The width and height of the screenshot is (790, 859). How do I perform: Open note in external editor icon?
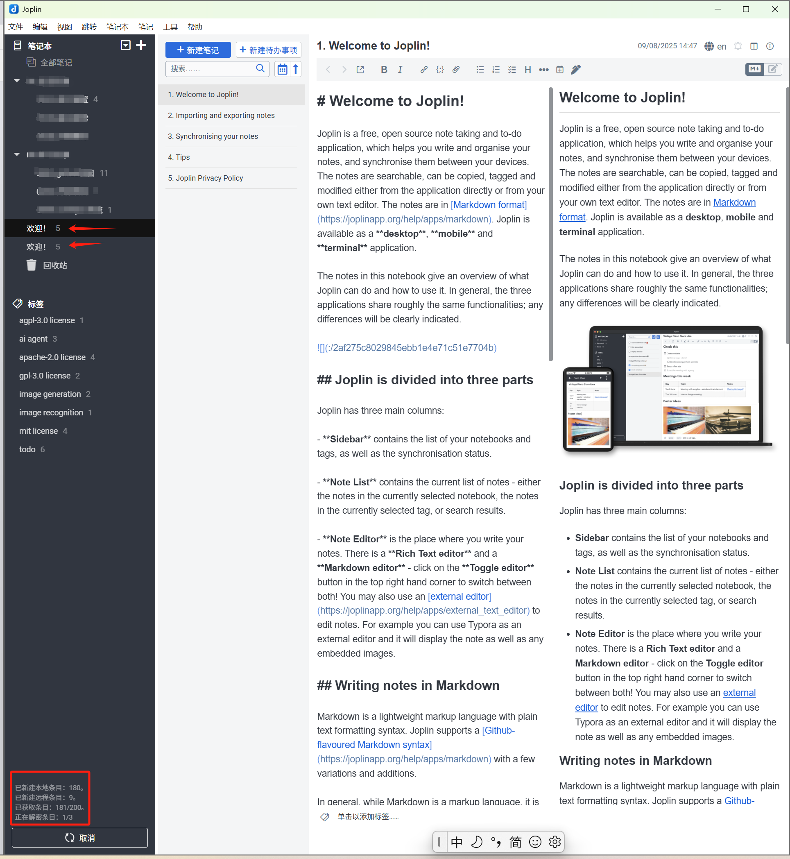point(360,70)
